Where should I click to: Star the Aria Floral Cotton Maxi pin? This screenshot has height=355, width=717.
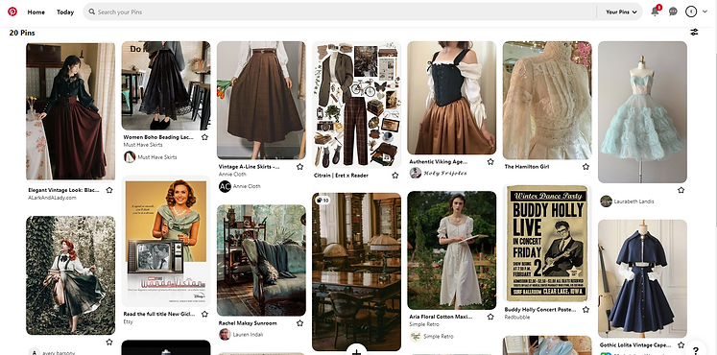tap(490, 317)
